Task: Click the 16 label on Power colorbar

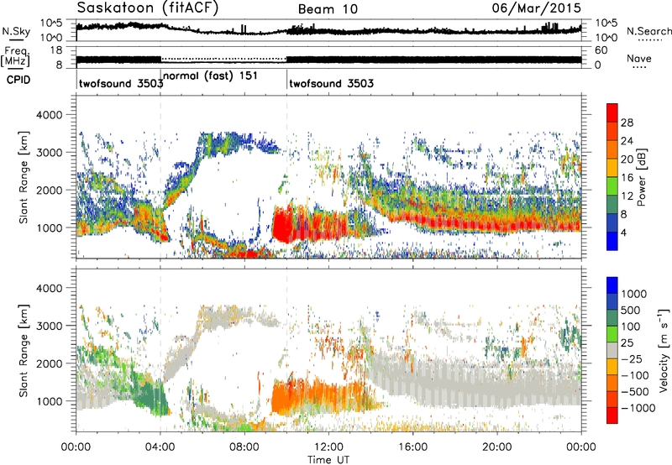Action: (627, 178)
